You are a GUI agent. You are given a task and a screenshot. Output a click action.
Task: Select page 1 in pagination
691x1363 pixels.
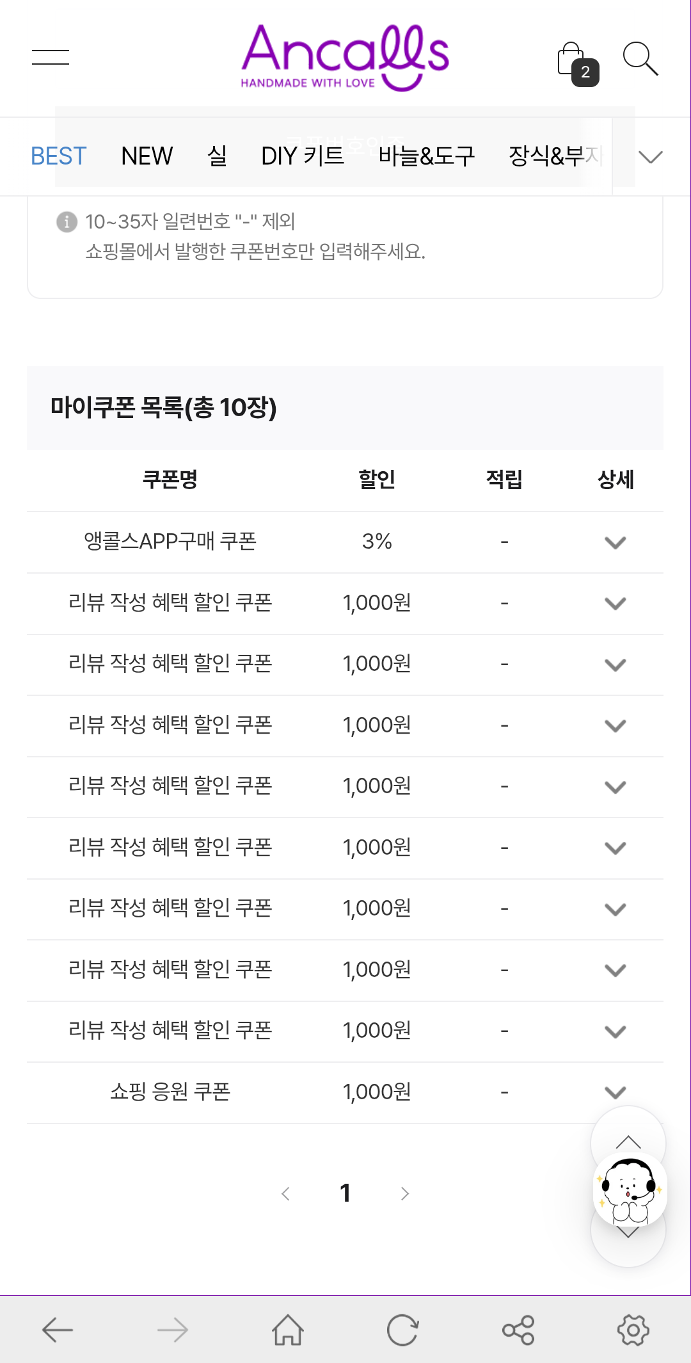click(345, 1193)
